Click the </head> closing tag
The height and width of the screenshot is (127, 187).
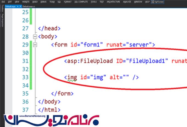(49, 28)
